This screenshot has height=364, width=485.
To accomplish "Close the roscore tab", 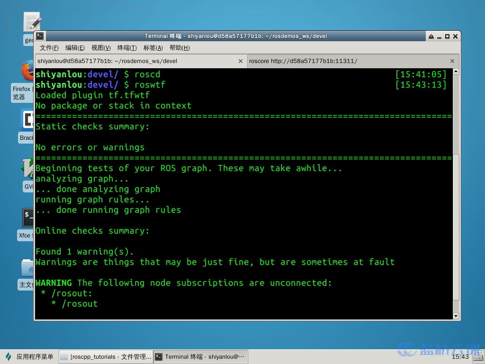I will pyautogui.click(x=452, y=61).
